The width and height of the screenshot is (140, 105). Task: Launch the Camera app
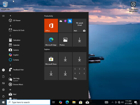point(24,50)
